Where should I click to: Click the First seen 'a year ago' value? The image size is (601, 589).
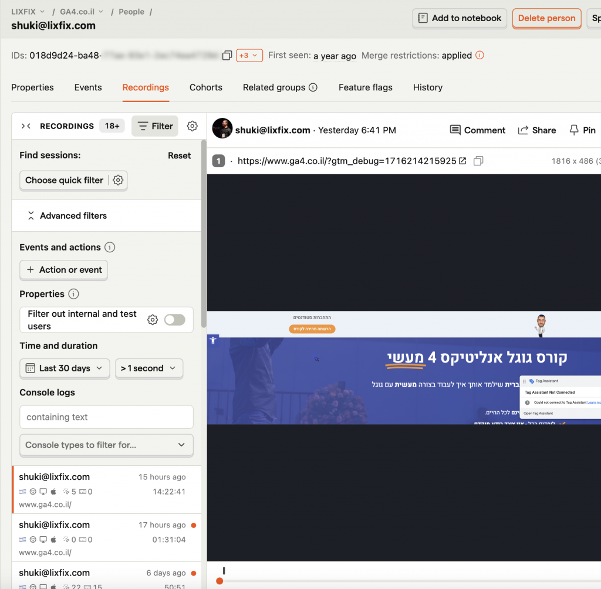(x=335, y=56)
